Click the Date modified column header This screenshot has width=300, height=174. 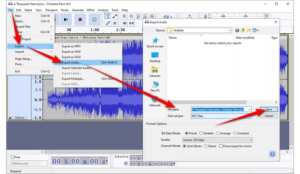252,38
